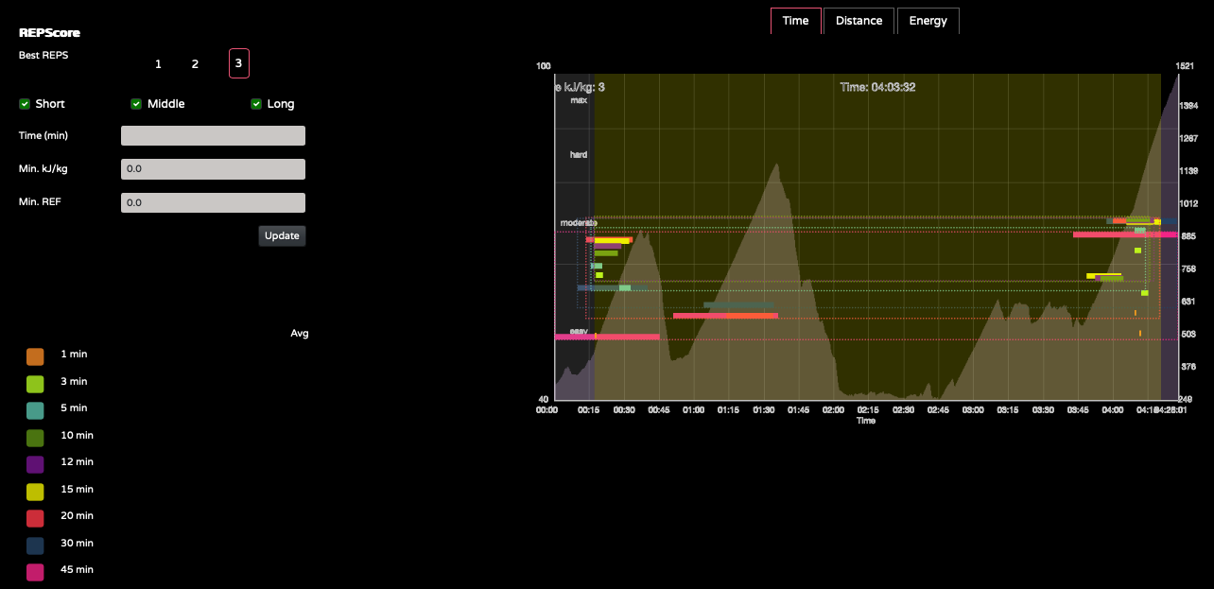The image size is (1214, 589).
Task: Click the dark green 10 min swatch
Action: pyautogui.click(x=35, y=438)
